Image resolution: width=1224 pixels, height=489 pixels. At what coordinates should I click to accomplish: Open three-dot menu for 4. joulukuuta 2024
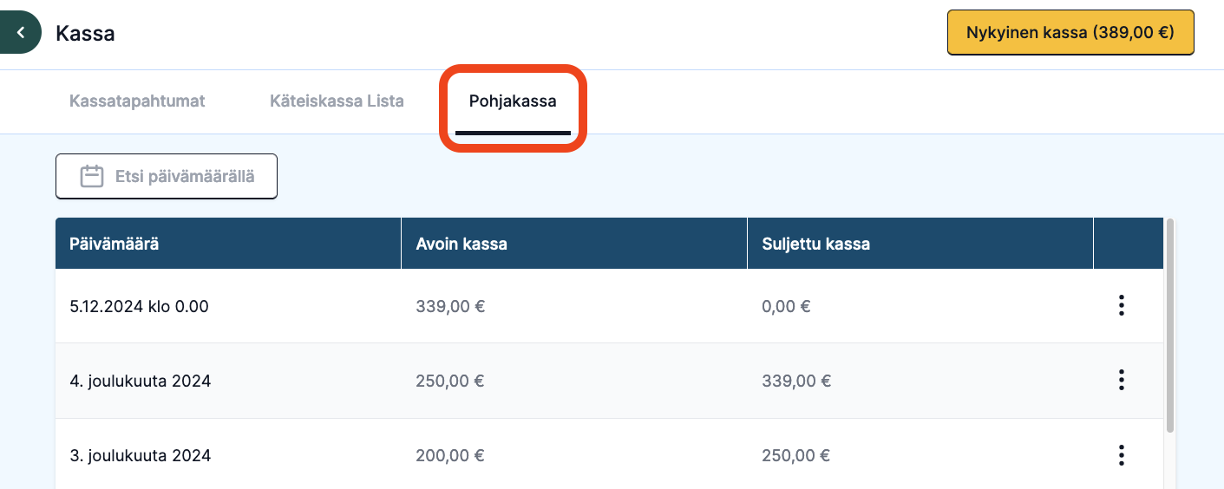1122,381
